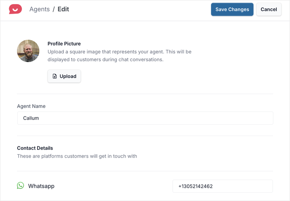
Task: Click the Agent Name field label
Action: [x=31, y=106]
